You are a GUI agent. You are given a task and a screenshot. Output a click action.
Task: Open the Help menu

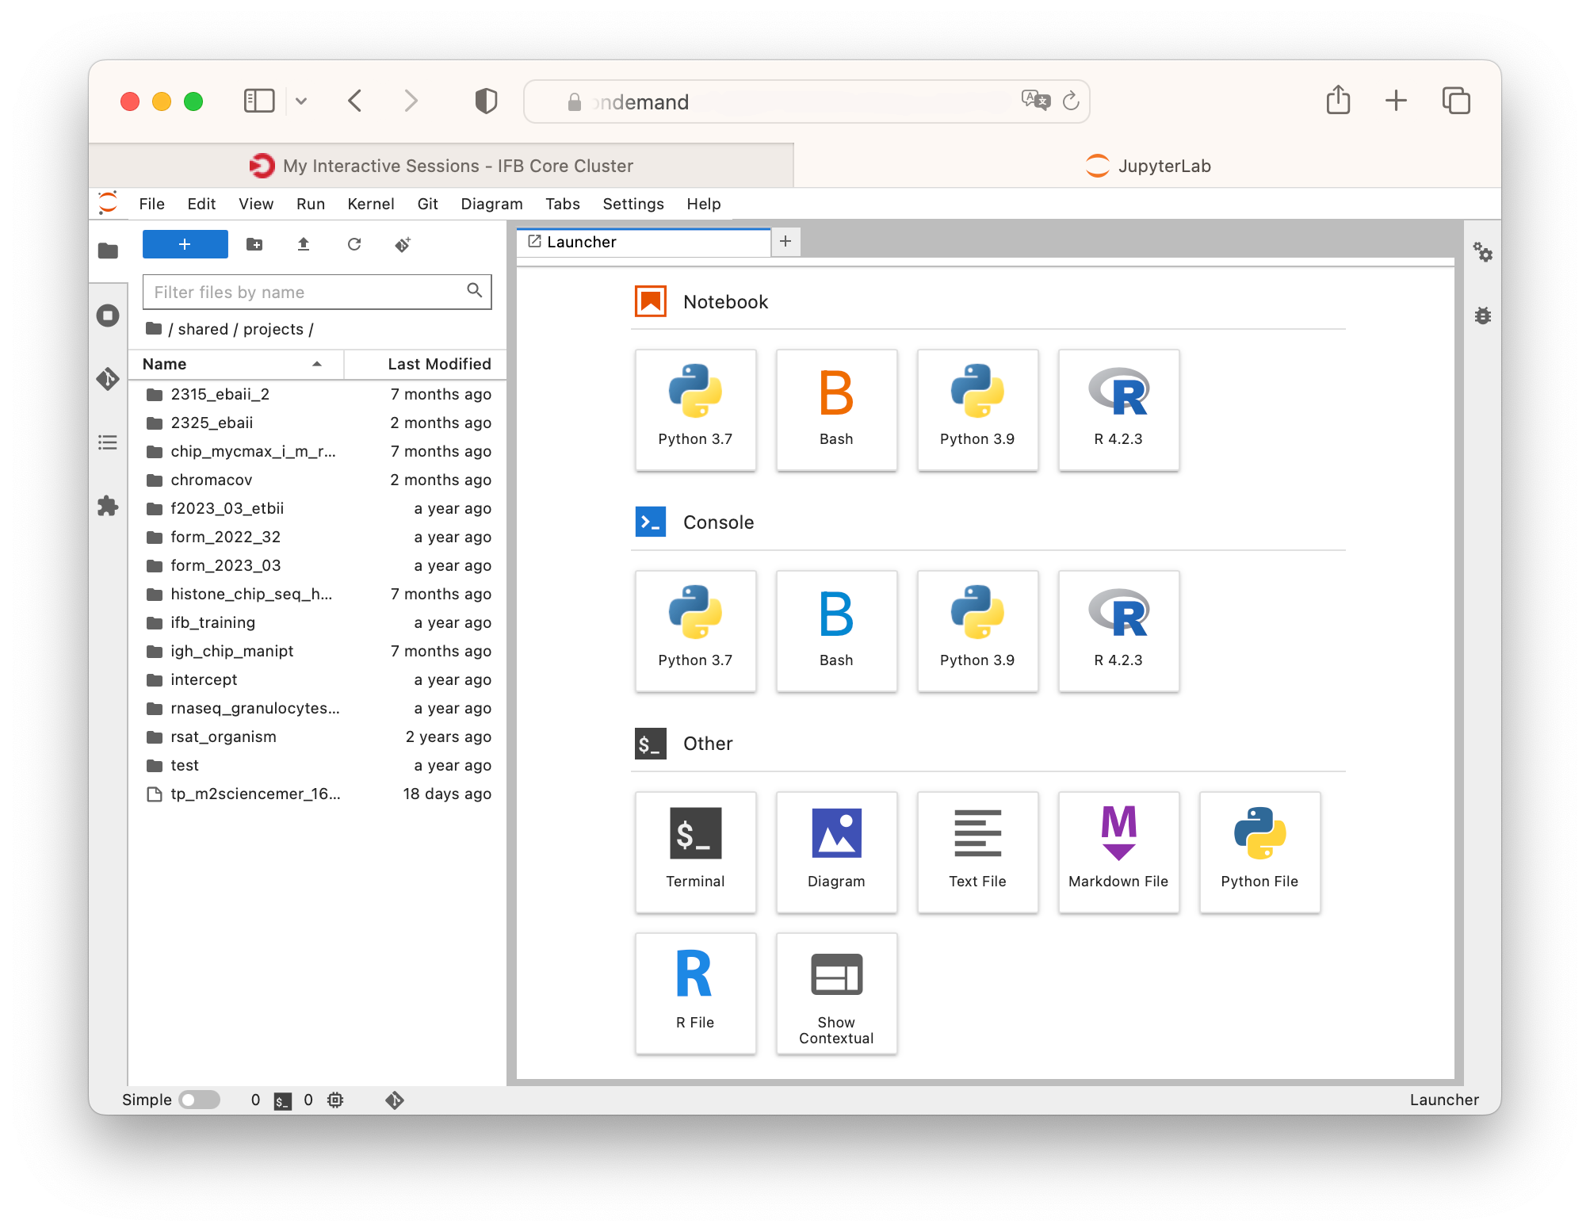(x=703, y=204)
